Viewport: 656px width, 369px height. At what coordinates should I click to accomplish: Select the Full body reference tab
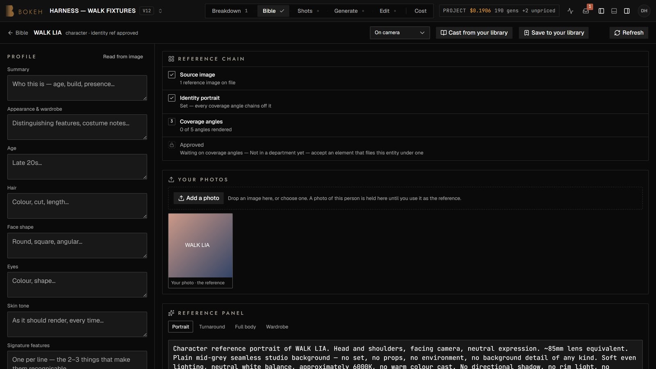tap(245, 327)
